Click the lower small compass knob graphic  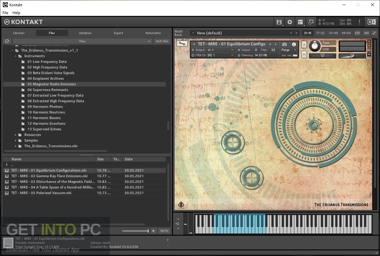[x=251, y=178]
